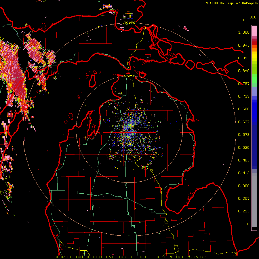This screenshot has width=259, height=259.
Task: Pick the light pink top color bar segment
Action: pyautogui.click(x=254, y=31)
